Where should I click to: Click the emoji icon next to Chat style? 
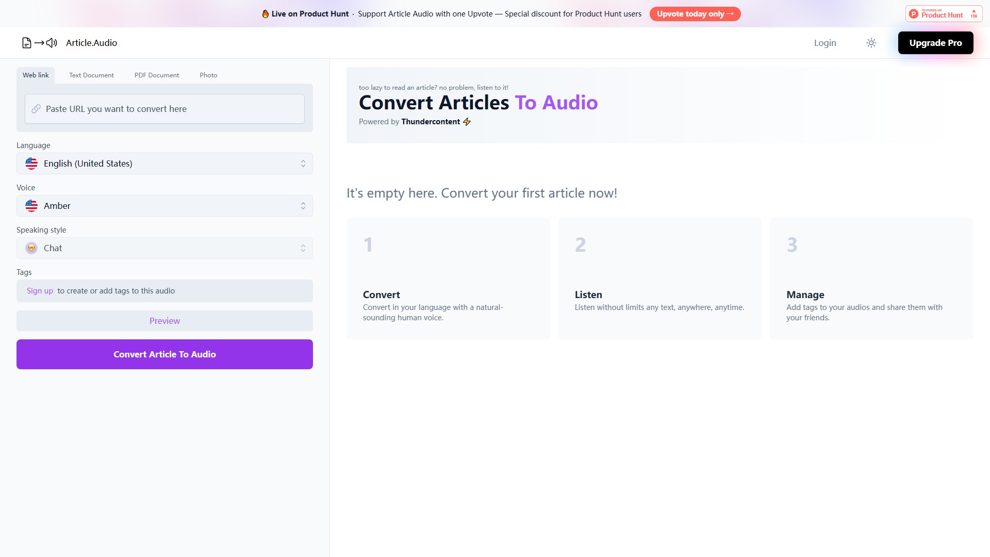coord(31,248)
